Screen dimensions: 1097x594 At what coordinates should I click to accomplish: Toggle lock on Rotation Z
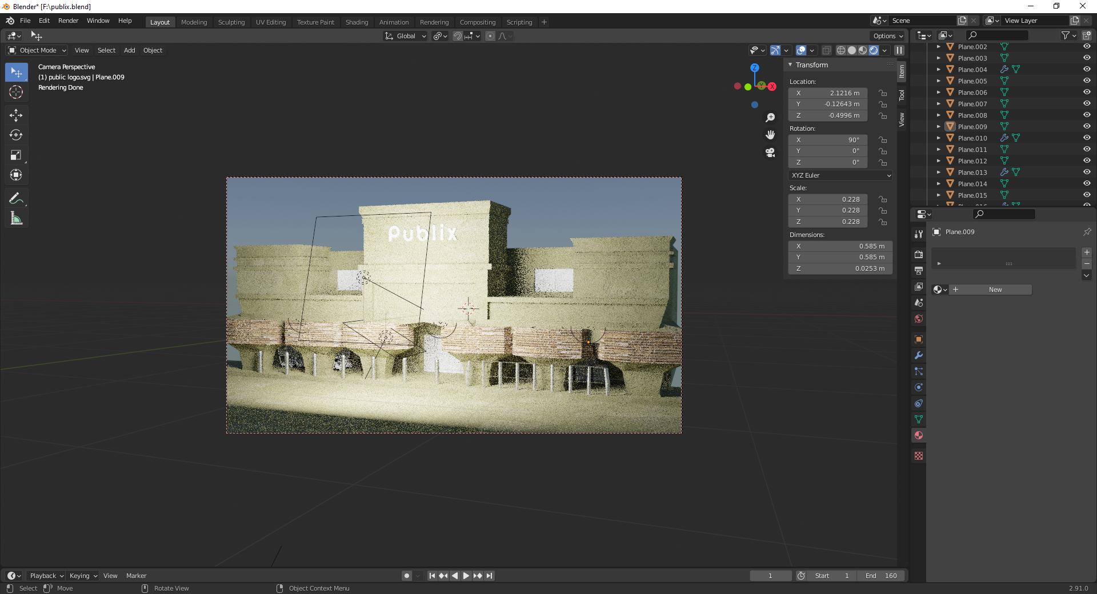coord(883,162)
